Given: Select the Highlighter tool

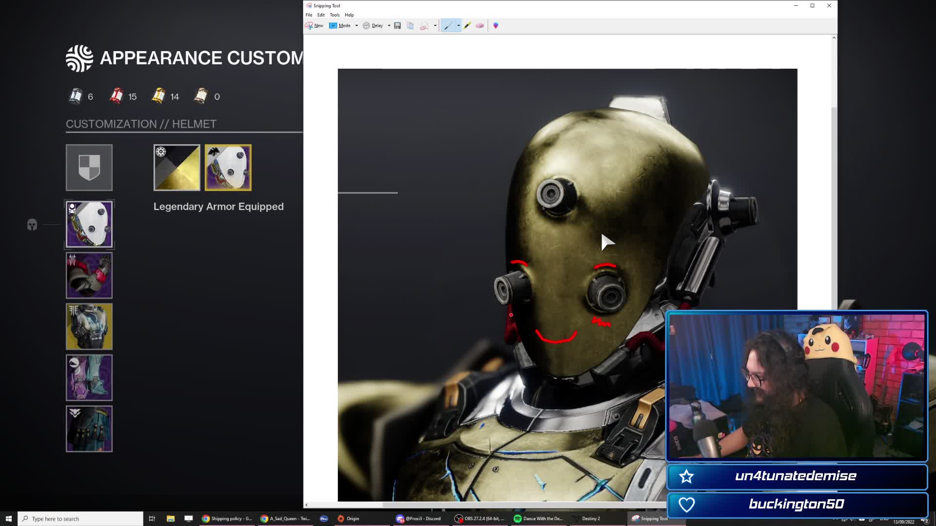Looking at the screenshot, I should coord(468,25).
